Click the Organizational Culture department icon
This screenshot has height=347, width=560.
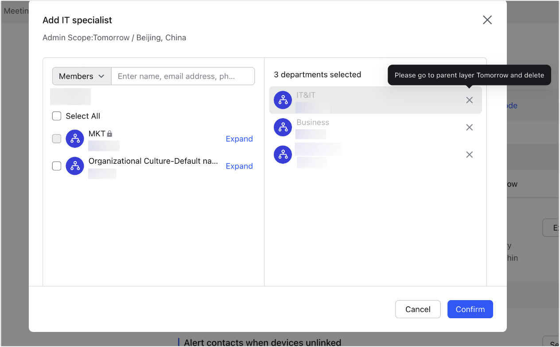74,166
